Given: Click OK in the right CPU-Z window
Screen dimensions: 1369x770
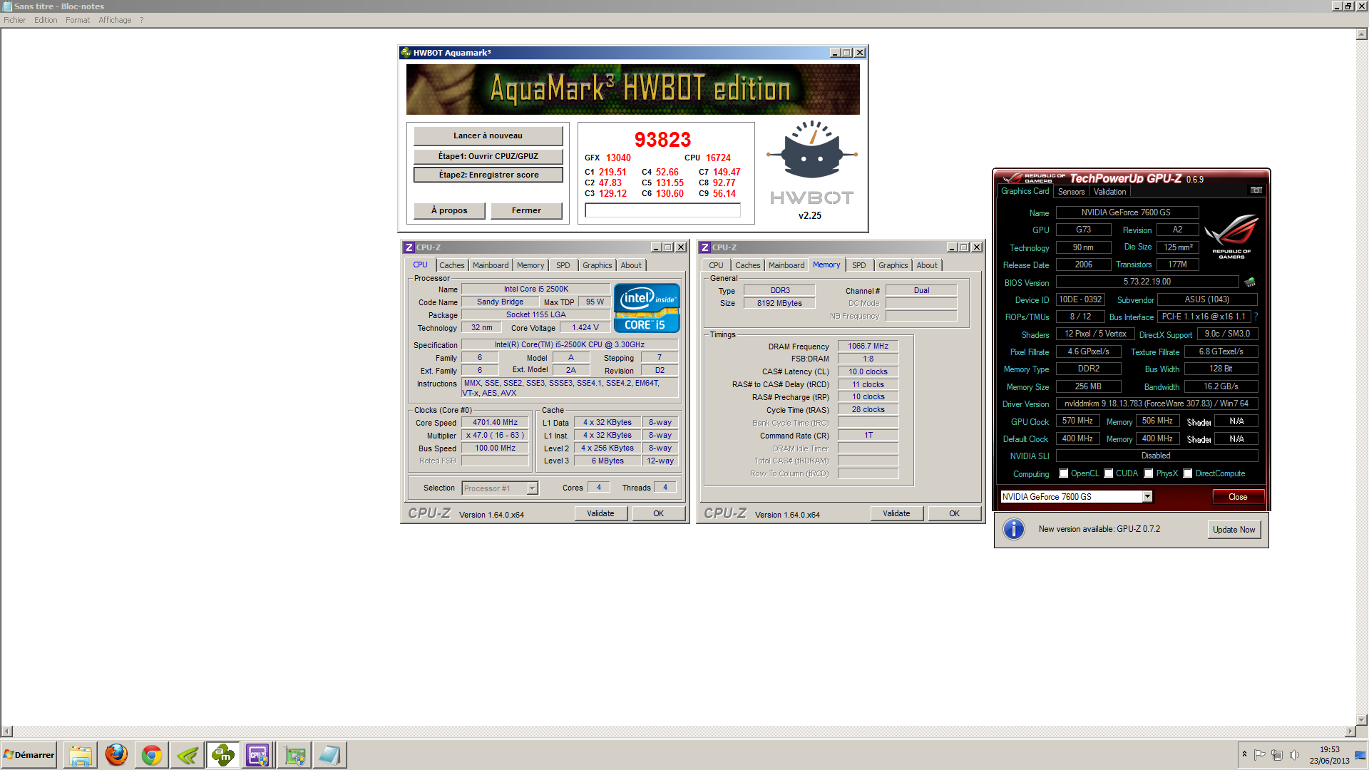Looking at the screenshot, I should 954,513.
